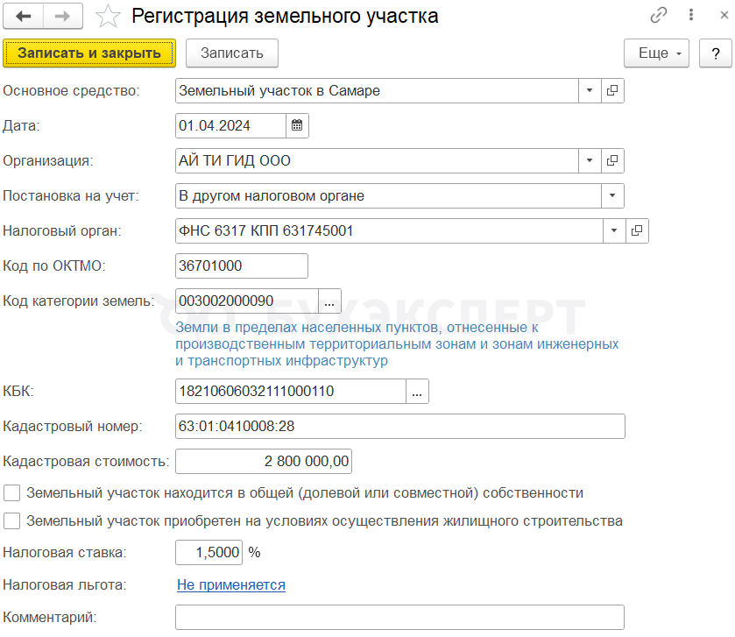Open the Налоговый орган item card icon
Image resolution: width=735 pixels, height=637 pixels.
tap(637, 231)
